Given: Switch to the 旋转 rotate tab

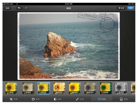Looking at the screenshot, I should (x=36, y=99).
